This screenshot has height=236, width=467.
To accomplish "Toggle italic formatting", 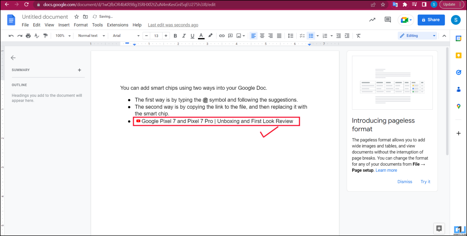I will (184, 35).
